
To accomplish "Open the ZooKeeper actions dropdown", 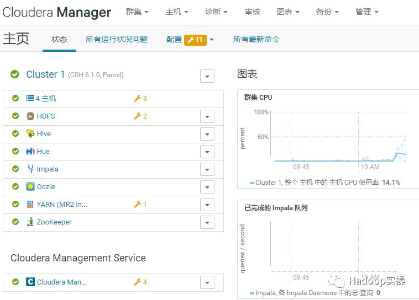I will point(207,222).
